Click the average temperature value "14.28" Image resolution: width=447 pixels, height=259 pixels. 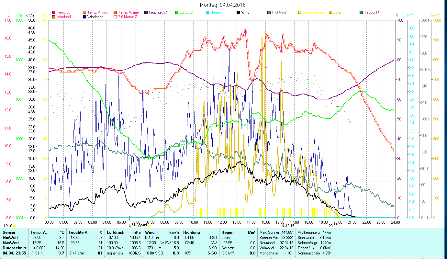point(60,248)
